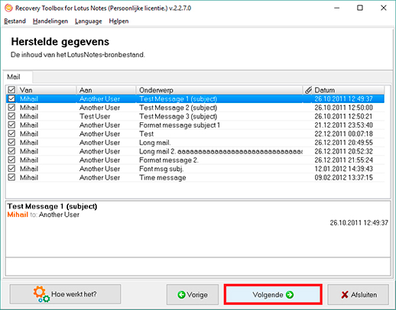Viewport: 396px width, 310px height.
Task: Uncheck the Test Message 1 (subject) row checkbox
Action: (x=11, y=98)
